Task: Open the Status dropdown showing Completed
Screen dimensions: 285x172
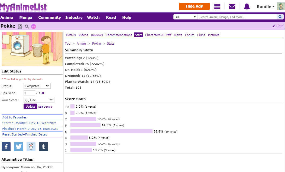Action: [x=37, y=86]
